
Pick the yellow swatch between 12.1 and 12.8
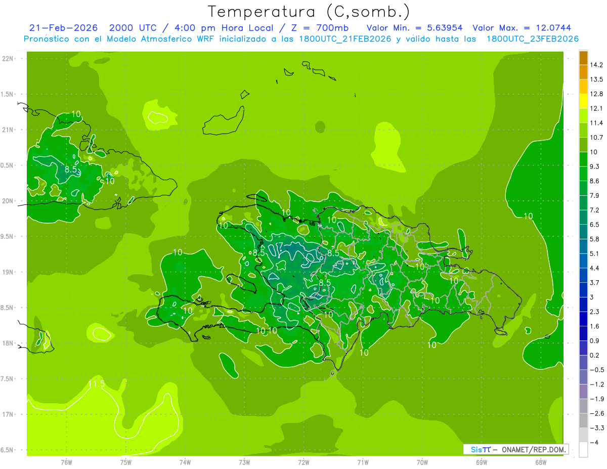[x=583, y=101]
